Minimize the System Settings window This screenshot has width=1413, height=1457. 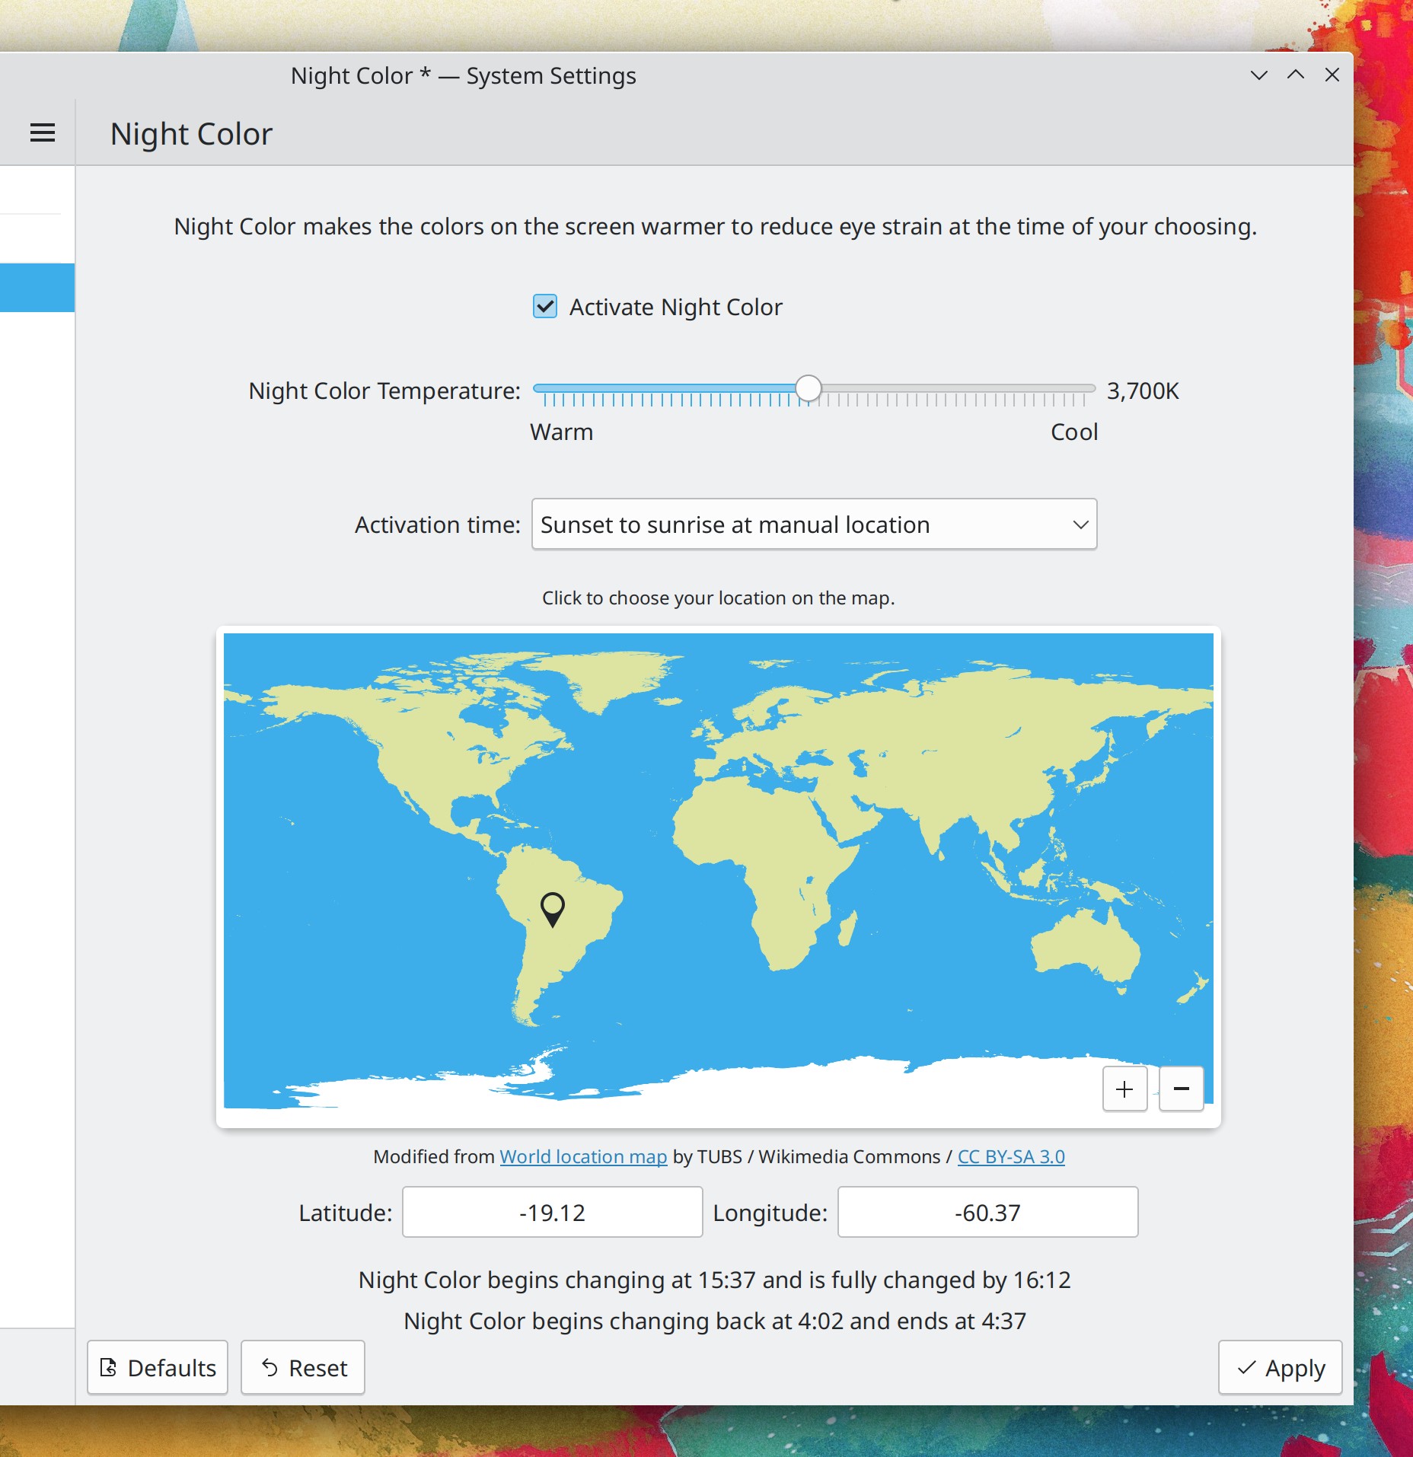(1258, 75)
